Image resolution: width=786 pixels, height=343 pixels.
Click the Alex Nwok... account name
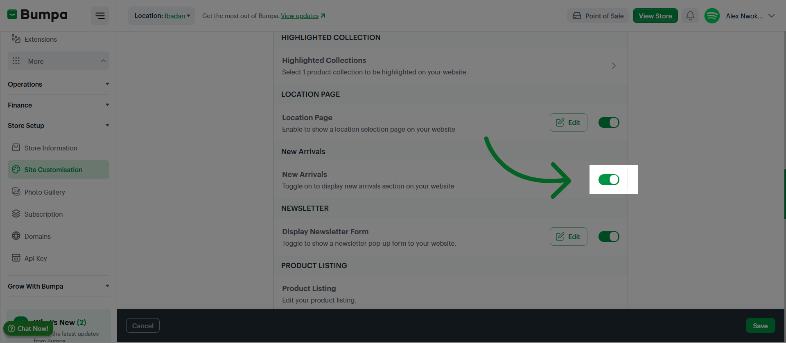pos(744,16)
